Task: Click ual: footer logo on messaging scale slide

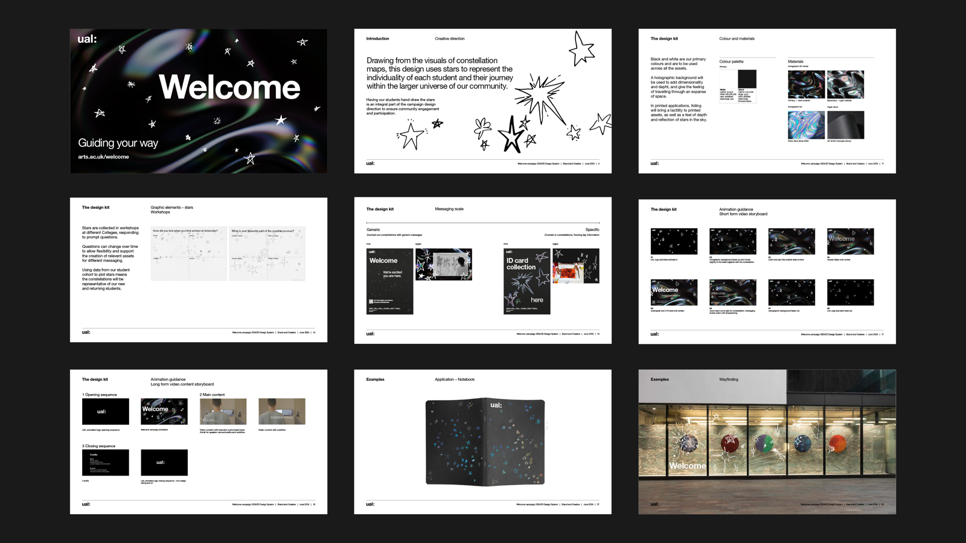Action: 370,334
